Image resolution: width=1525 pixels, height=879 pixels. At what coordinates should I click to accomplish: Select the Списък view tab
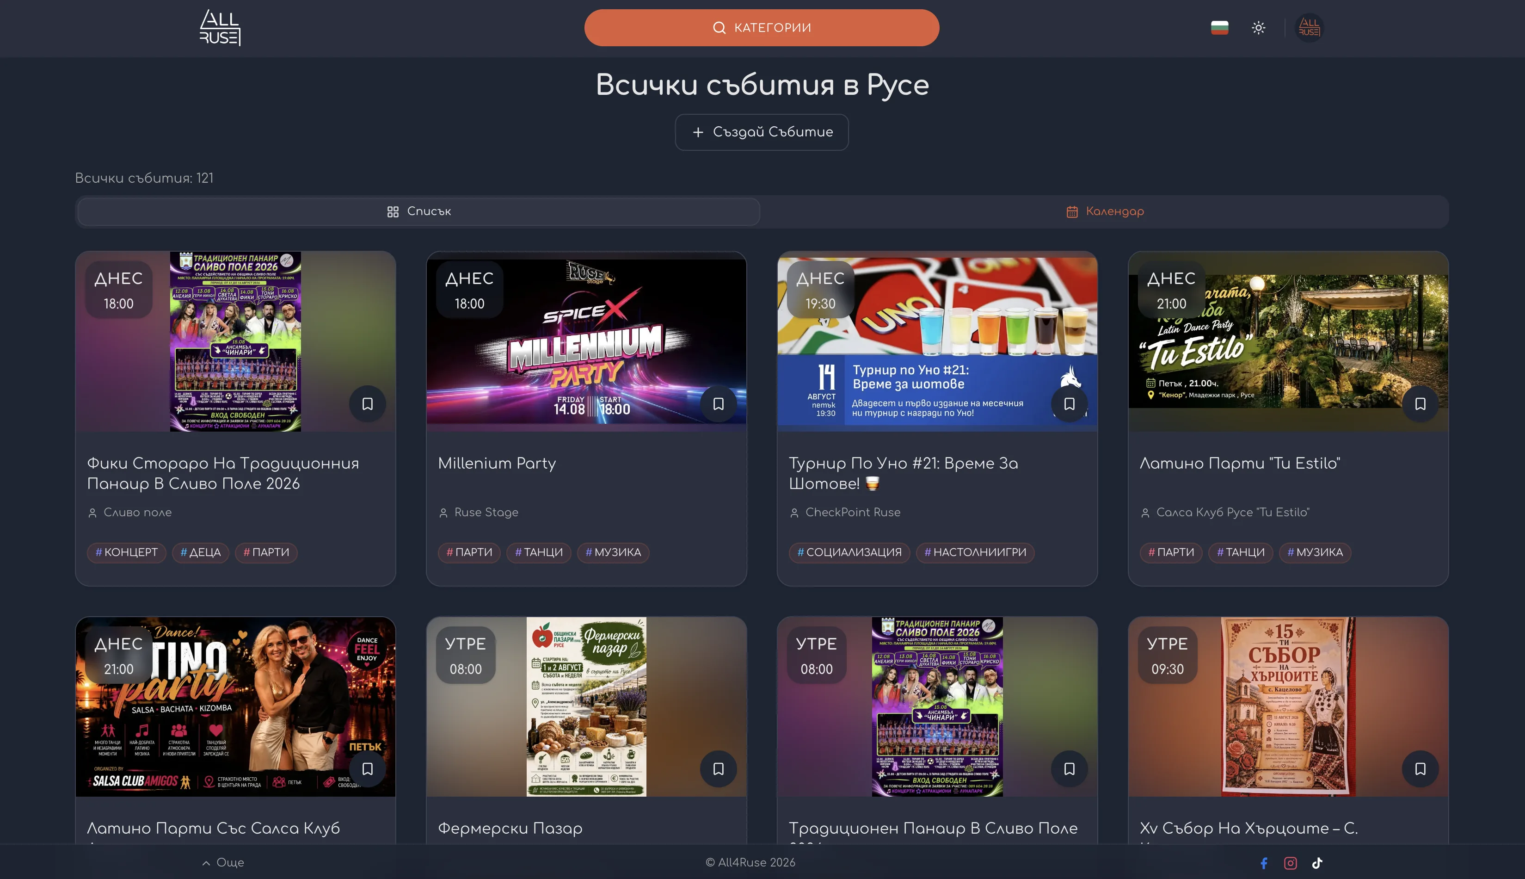pyautogui.click(x=418, y=211)
